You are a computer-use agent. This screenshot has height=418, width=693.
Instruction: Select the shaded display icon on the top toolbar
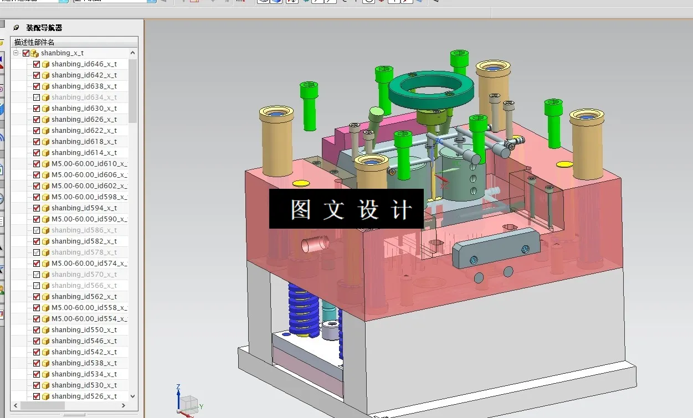tap(276, 2)
